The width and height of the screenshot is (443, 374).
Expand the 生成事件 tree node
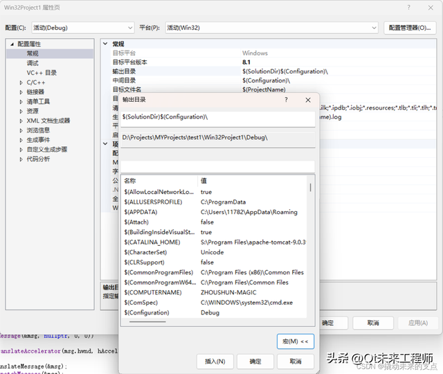[x=21, y=140]
